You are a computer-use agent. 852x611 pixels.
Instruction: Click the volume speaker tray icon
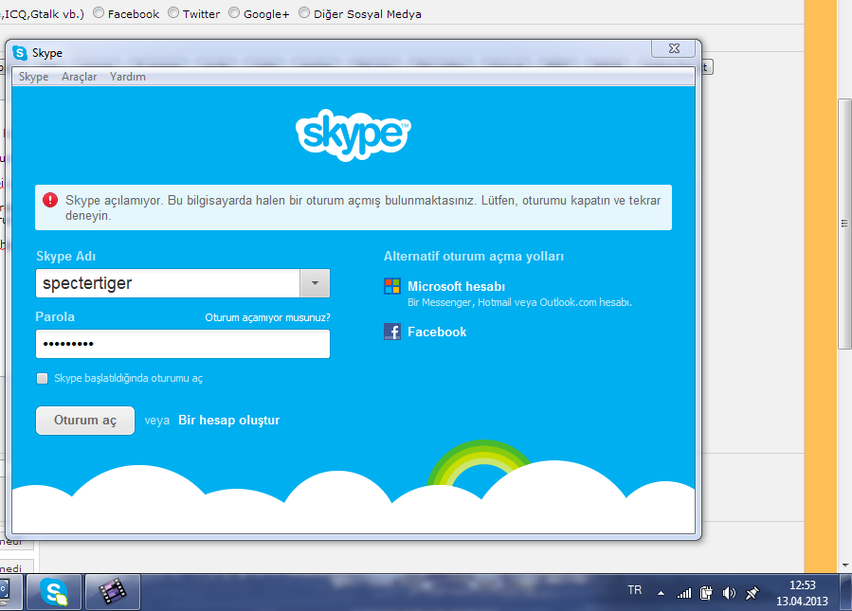pyautogui.click(x=729, y=593)
